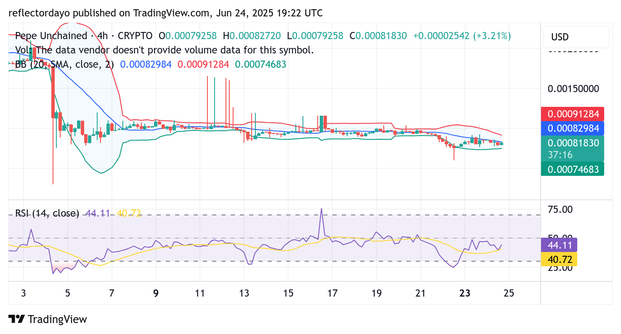Image resolution: width=621 pixels, height=334 pixels.
Task: Click the RSI (14, close) indicator legend
Action: click(47, 213)
